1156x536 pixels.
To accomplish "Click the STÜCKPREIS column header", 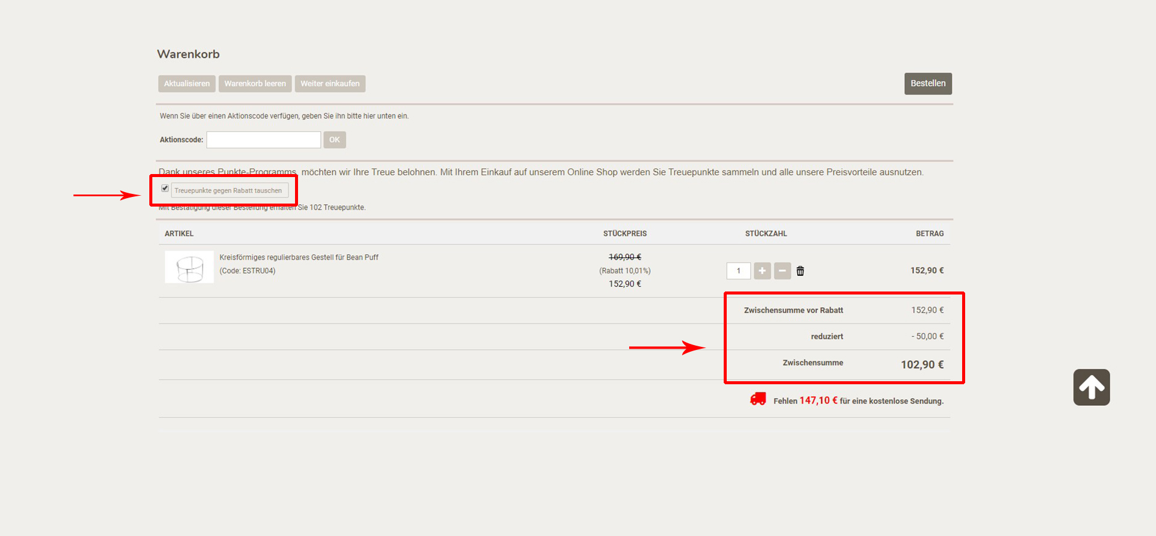I will (624, 234).
